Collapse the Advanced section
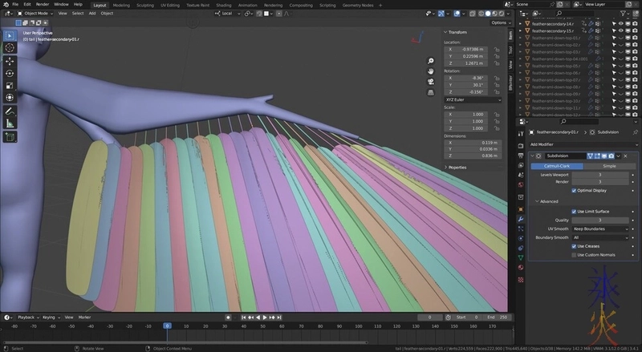 548,201
